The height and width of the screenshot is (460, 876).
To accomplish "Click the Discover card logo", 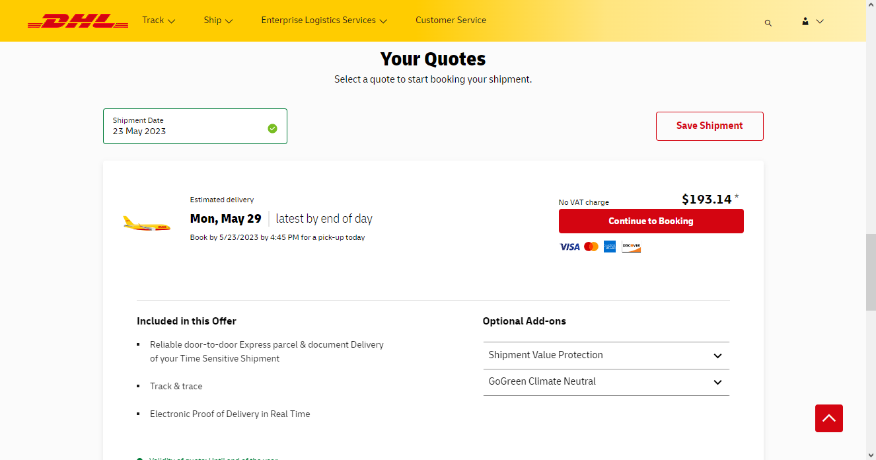I will [x=631, y=247].
